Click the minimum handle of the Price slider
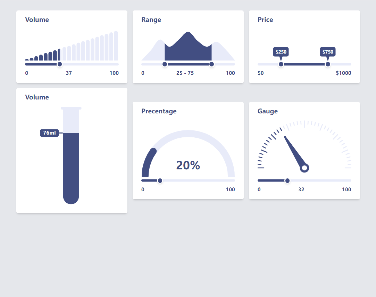Screen dimensions: 376x297 point(281,64)
